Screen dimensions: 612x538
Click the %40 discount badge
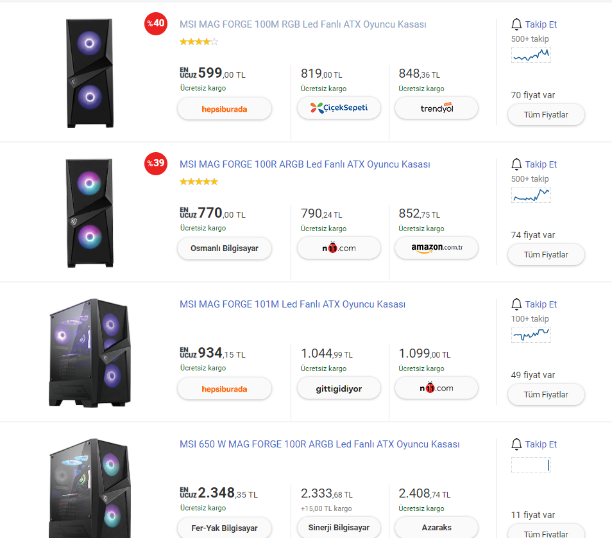pos(155,24)
